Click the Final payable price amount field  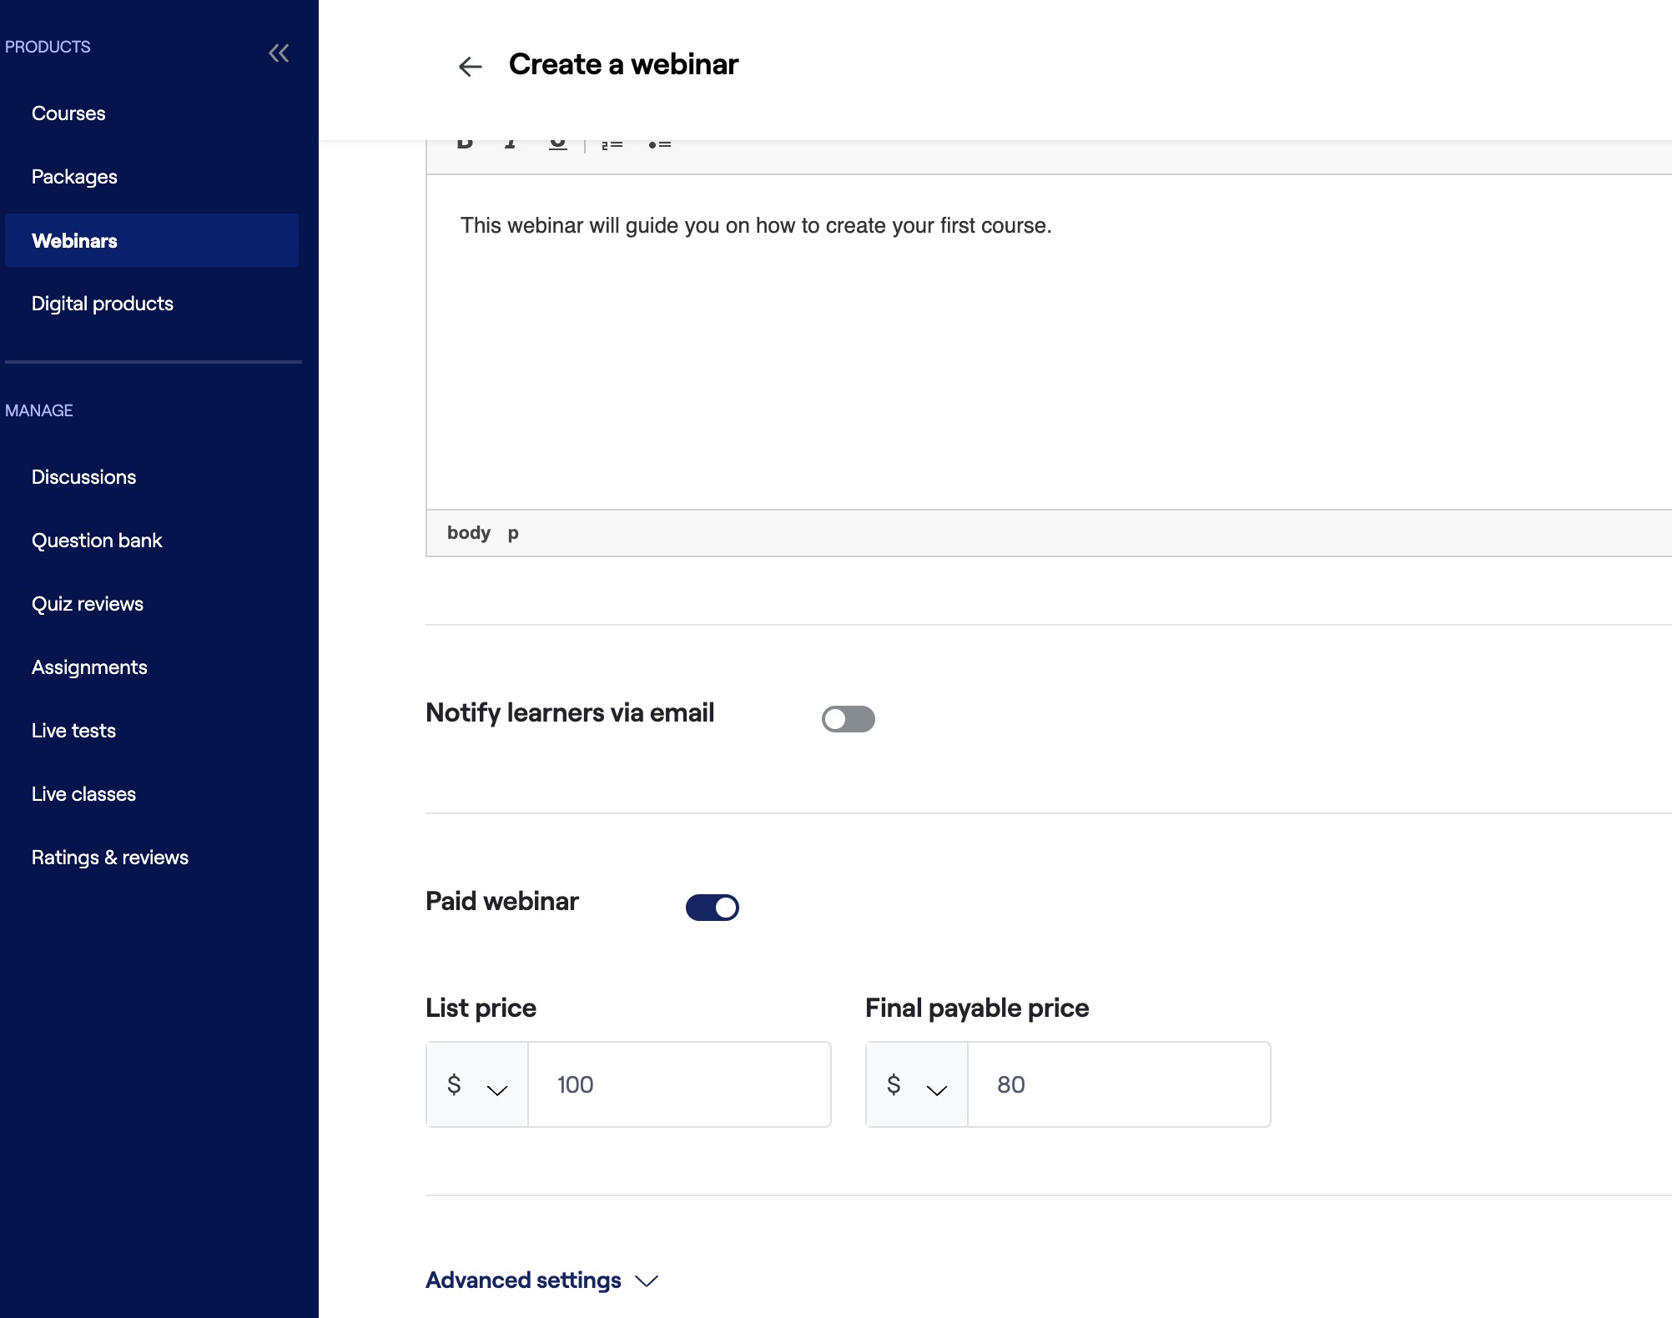[1118, 1085]
